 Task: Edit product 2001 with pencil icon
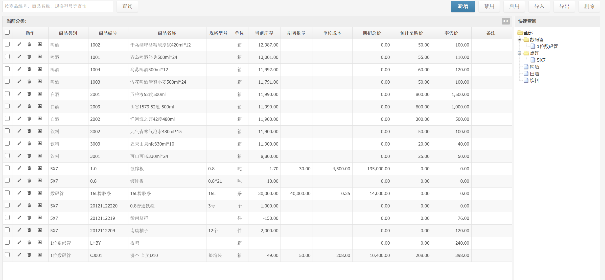[x=19, y=94]
